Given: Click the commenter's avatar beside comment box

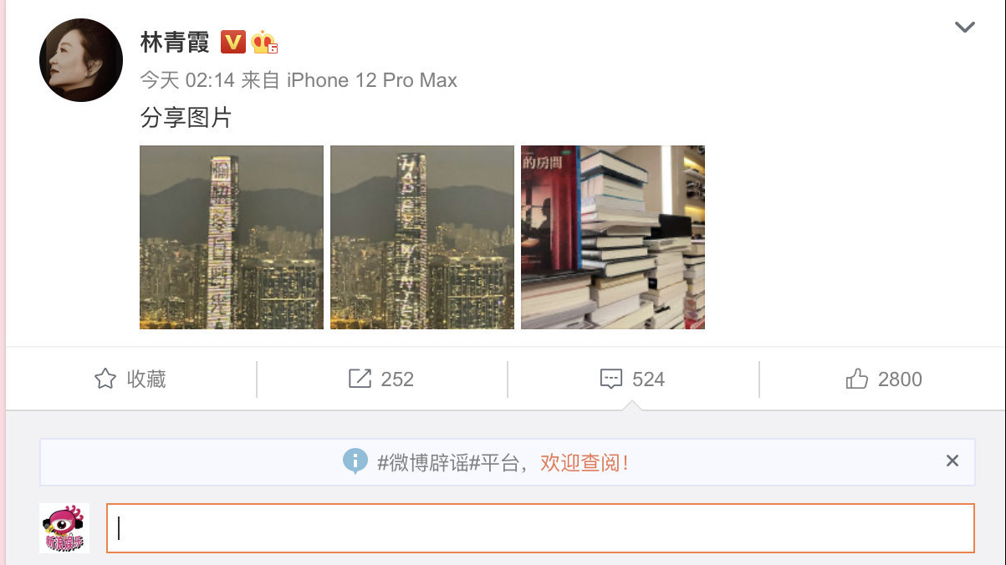Looking at the screenshot, I should click(x=64, y=527).
